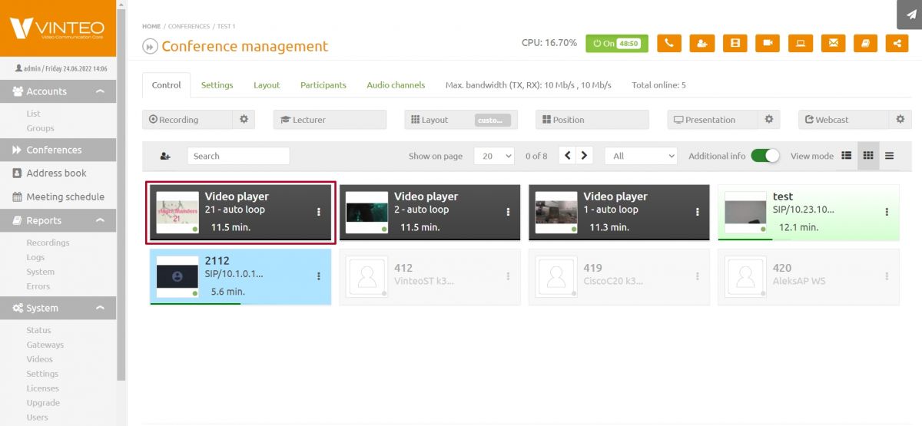Toggle the Additional info switch

(764, 156)
